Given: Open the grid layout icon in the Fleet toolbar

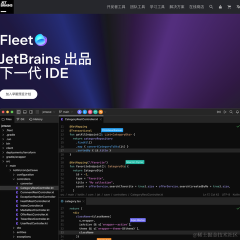Looking at the screenshot, I should (37, 112).
